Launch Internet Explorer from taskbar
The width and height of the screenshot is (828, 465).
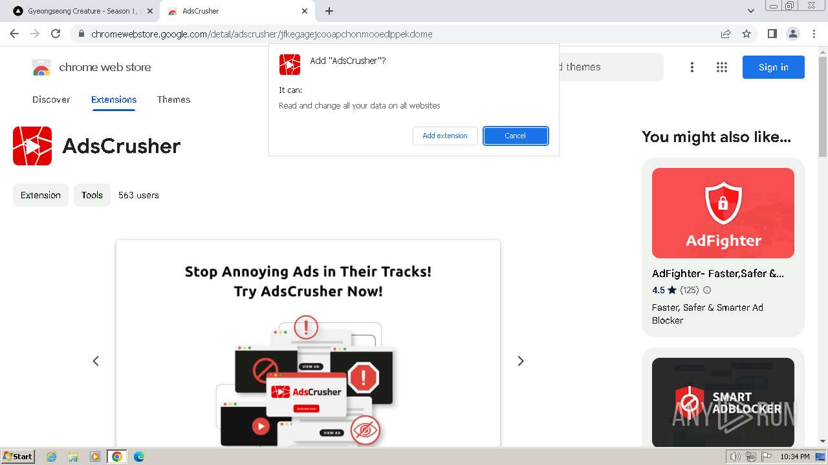click(52, 457)
